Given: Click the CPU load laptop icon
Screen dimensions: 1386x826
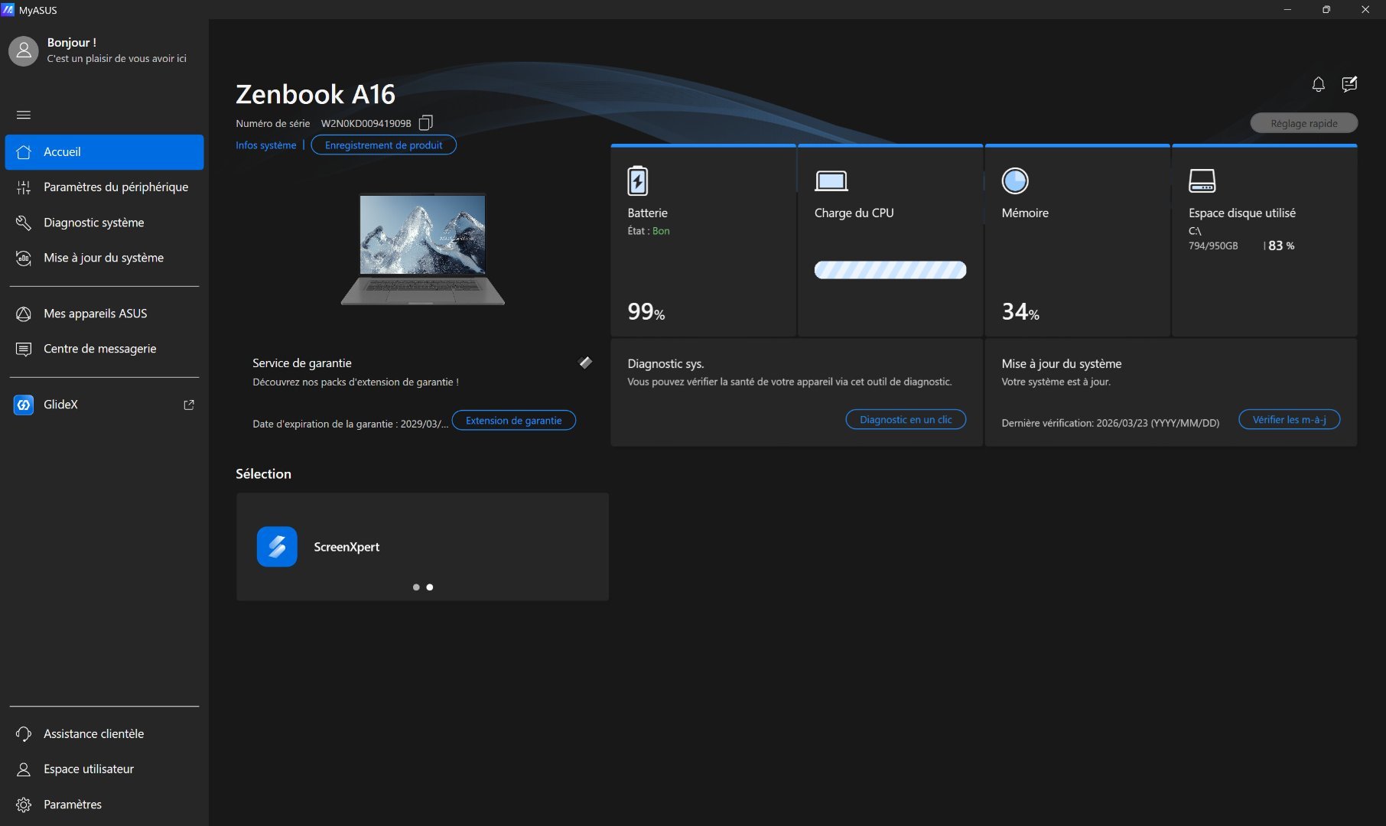Looking at the screenshot, I should (831, 181).
